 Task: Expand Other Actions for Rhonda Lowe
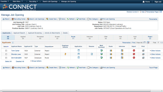[155, 54]
